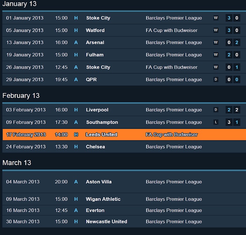
Task: Click the date 30 March 2013
Action: tap(23, 222)
